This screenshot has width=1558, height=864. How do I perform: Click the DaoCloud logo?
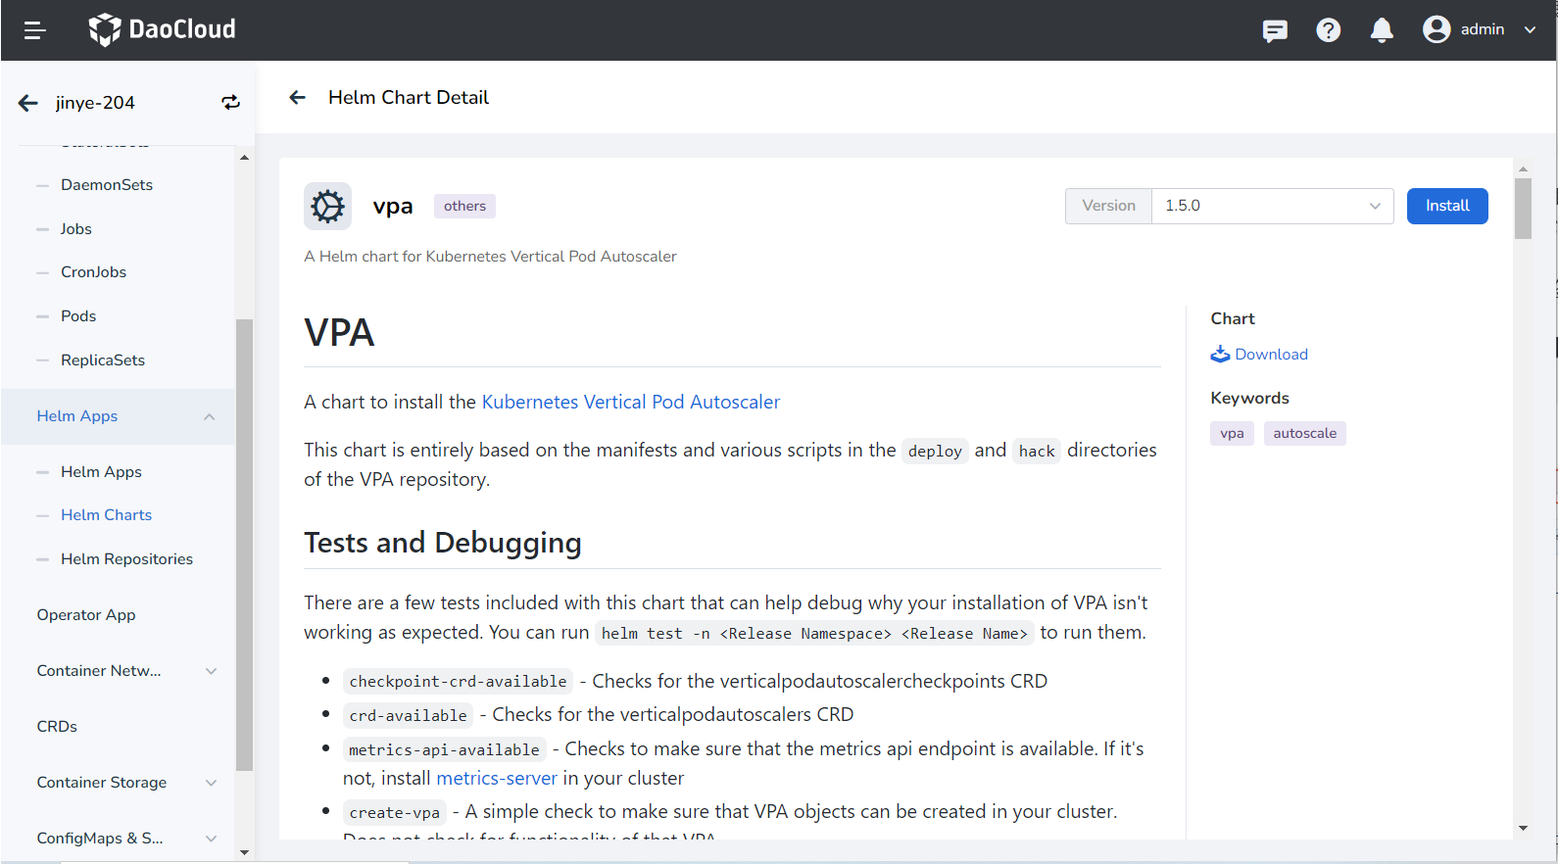click(x=163, y=29)
